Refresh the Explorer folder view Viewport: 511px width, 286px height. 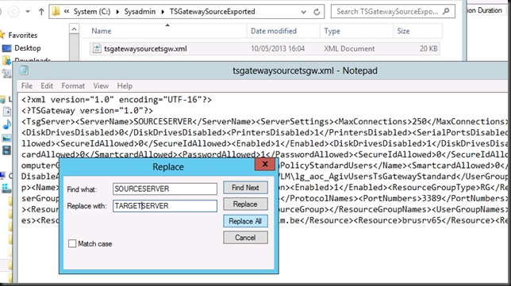click(317, 12)
